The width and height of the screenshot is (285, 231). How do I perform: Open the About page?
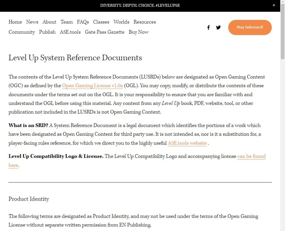(49, 22)
